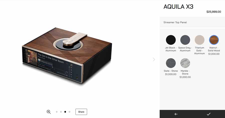
Task: Choose Titanium Gold Aluminum swatch
Action: 199,40
